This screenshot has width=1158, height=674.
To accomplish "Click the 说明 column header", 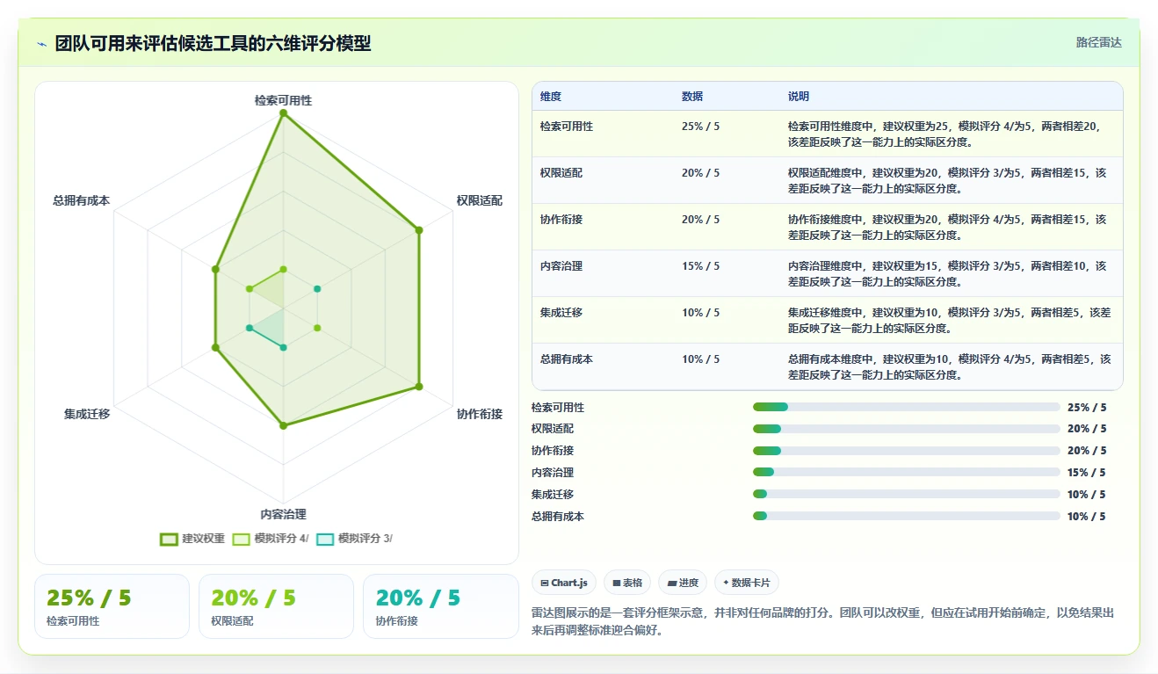I will [x=799, y=97].
